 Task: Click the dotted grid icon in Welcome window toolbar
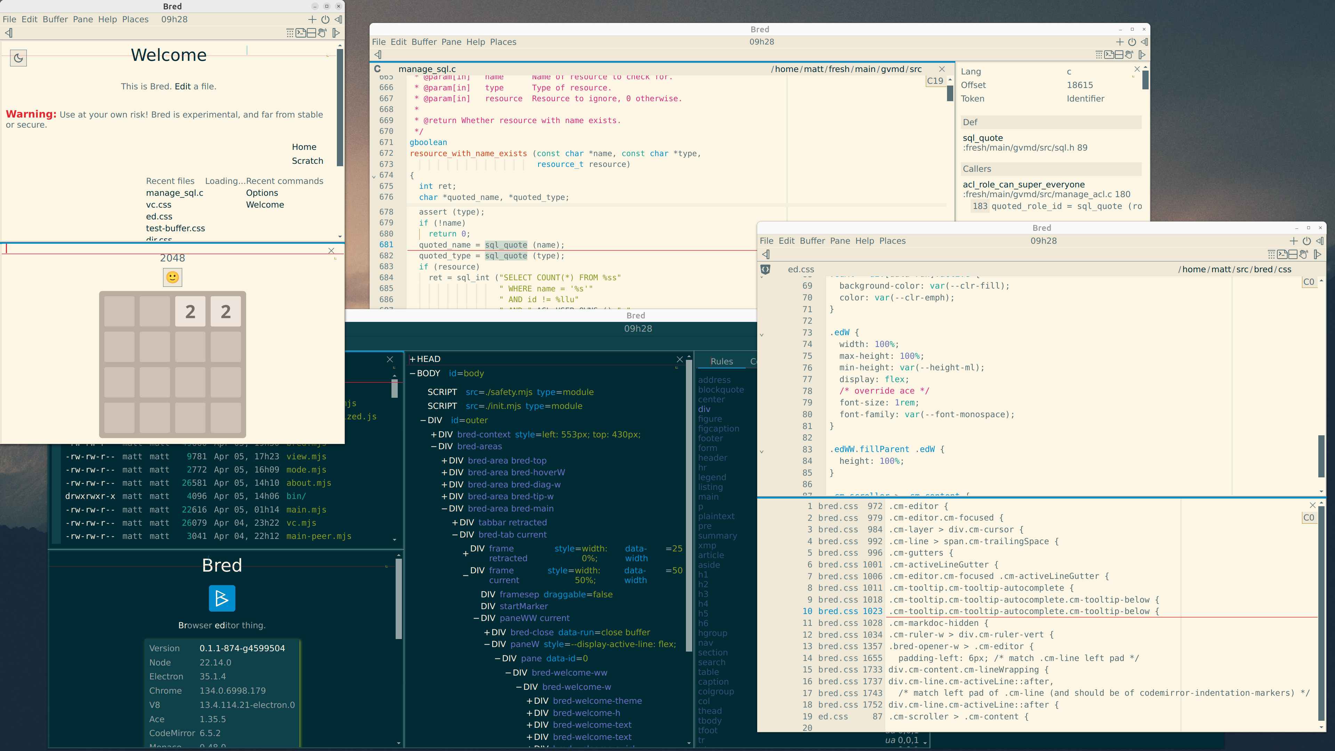tap(290, 33)
